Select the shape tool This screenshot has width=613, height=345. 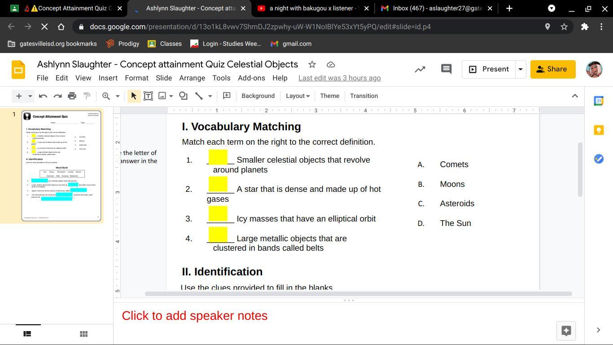pos(183,96)
